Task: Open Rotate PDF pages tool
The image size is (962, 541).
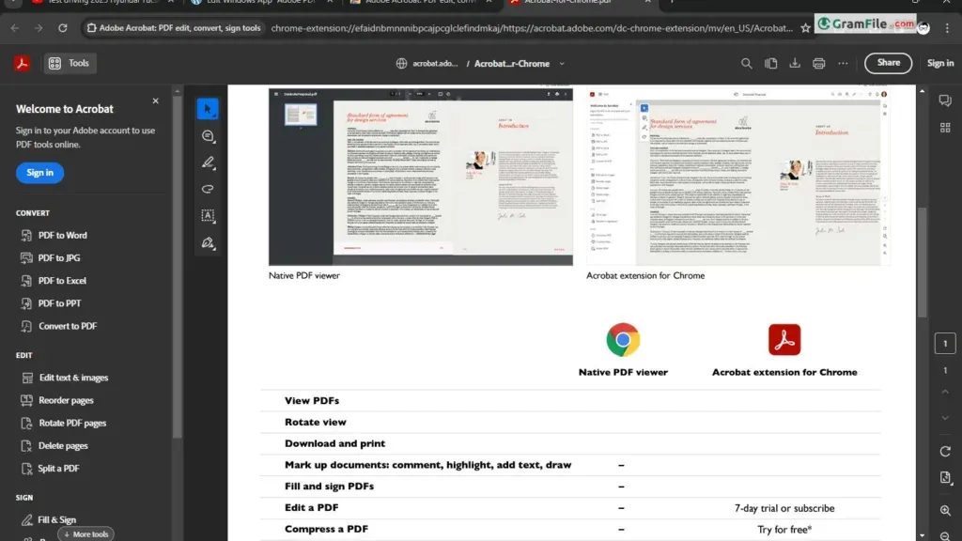Action: pyautogui.click(x=64, y=424)
